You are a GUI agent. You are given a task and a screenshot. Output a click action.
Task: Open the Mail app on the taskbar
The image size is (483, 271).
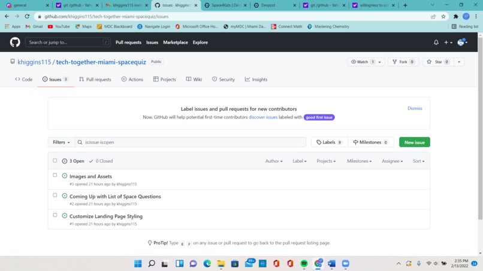(x=249, y=263)
